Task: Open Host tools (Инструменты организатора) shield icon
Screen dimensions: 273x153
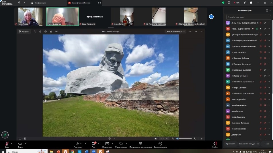Action: [x=141, y=144]
